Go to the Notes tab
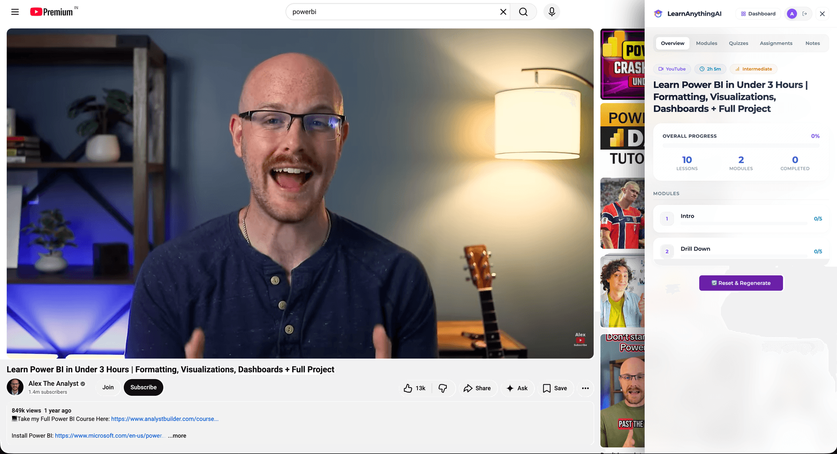Screen dimensions: 837x454 pyautogui.click(x=813, y=43)
